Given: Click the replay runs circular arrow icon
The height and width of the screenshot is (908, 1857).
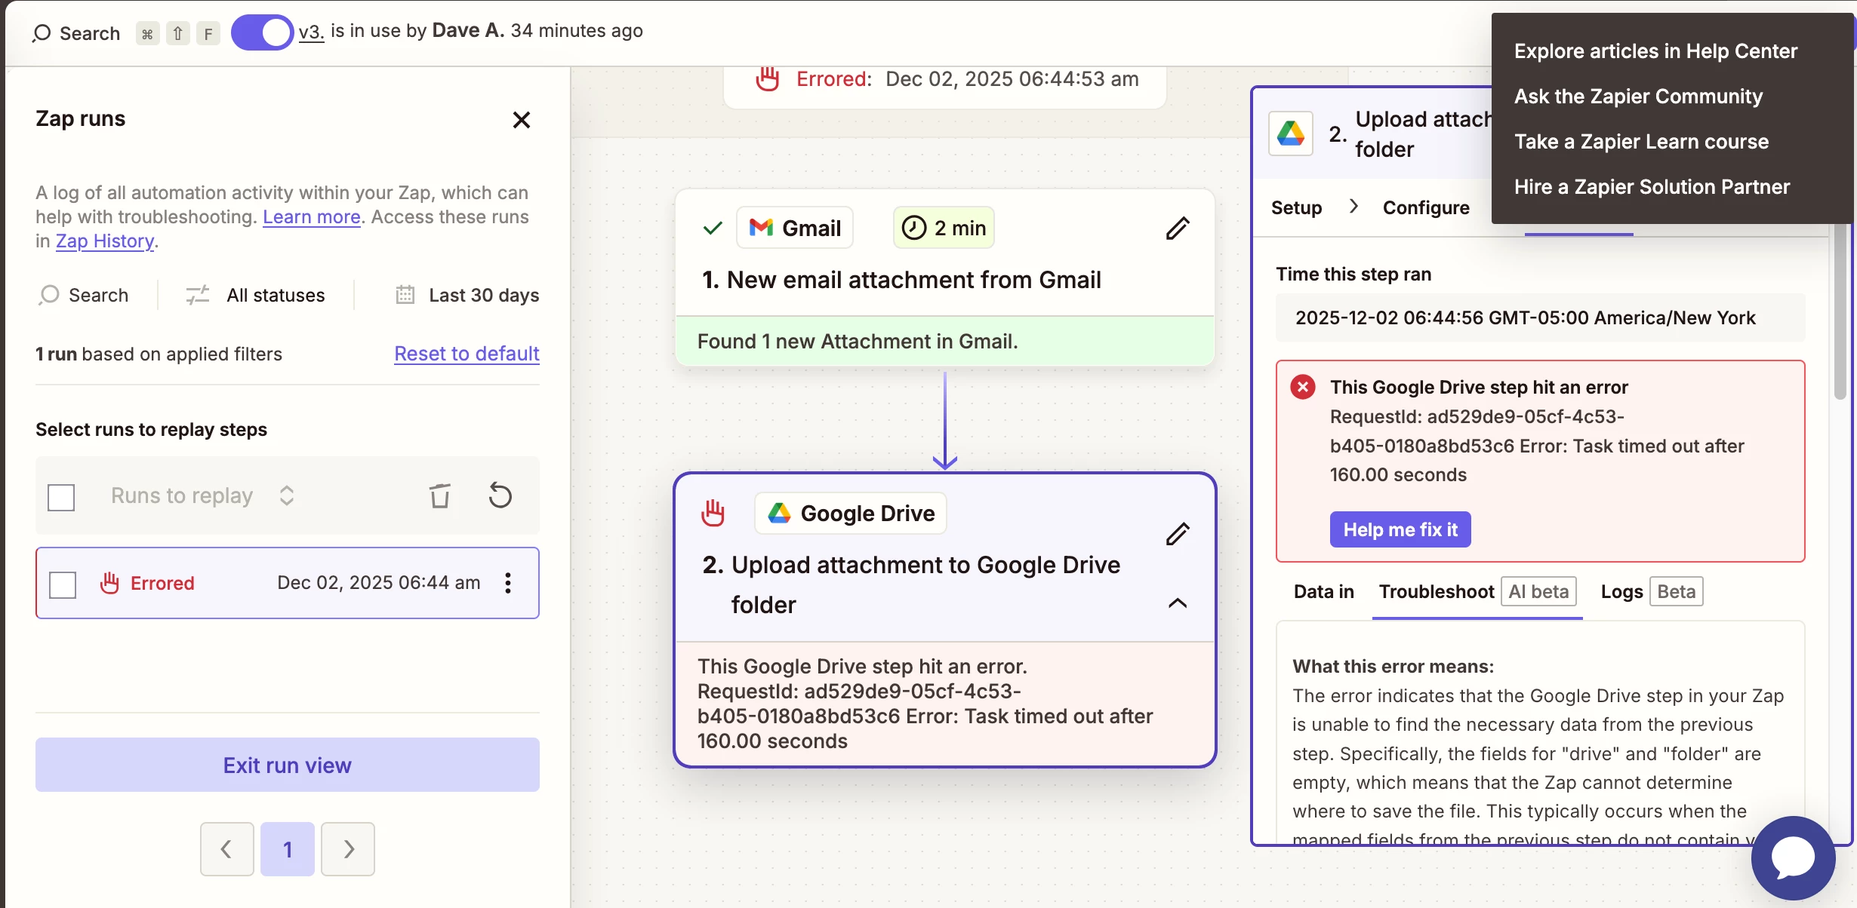Looking at the screenshot, I should [x=500, y=495].
